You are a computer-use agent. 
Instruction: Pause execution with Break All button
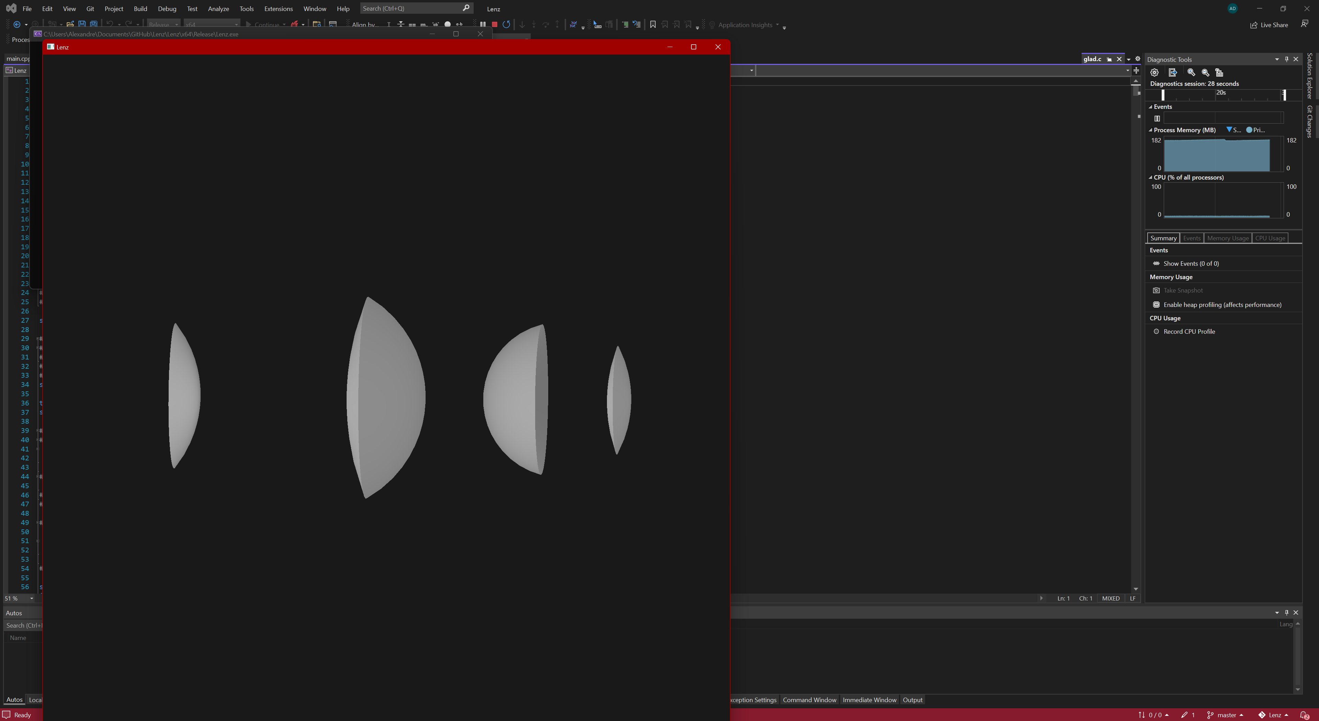[x=483, y=25]
